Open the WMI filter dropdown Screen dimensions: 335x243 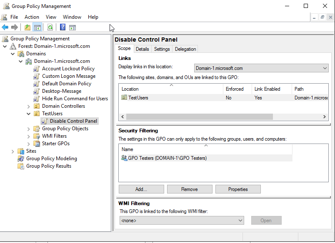click(182, 221)
